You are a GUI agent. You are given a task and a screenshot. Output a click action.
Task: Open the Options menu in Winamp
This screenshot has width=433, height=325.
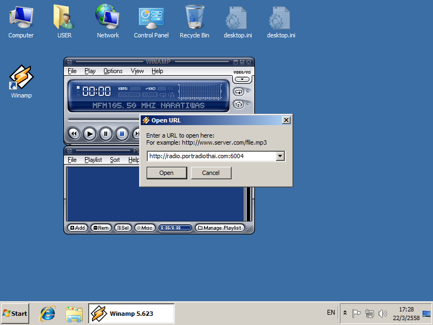click(113, 71)
